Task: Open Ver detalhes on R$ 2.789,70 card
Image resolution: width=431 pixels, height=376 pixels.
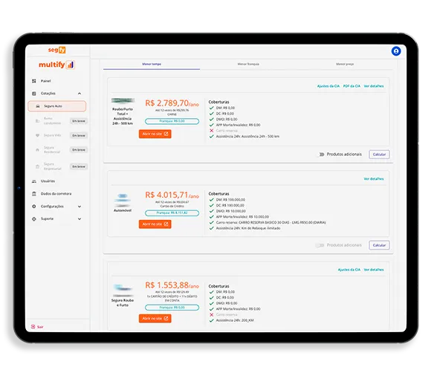Action: tap(374, 86)
